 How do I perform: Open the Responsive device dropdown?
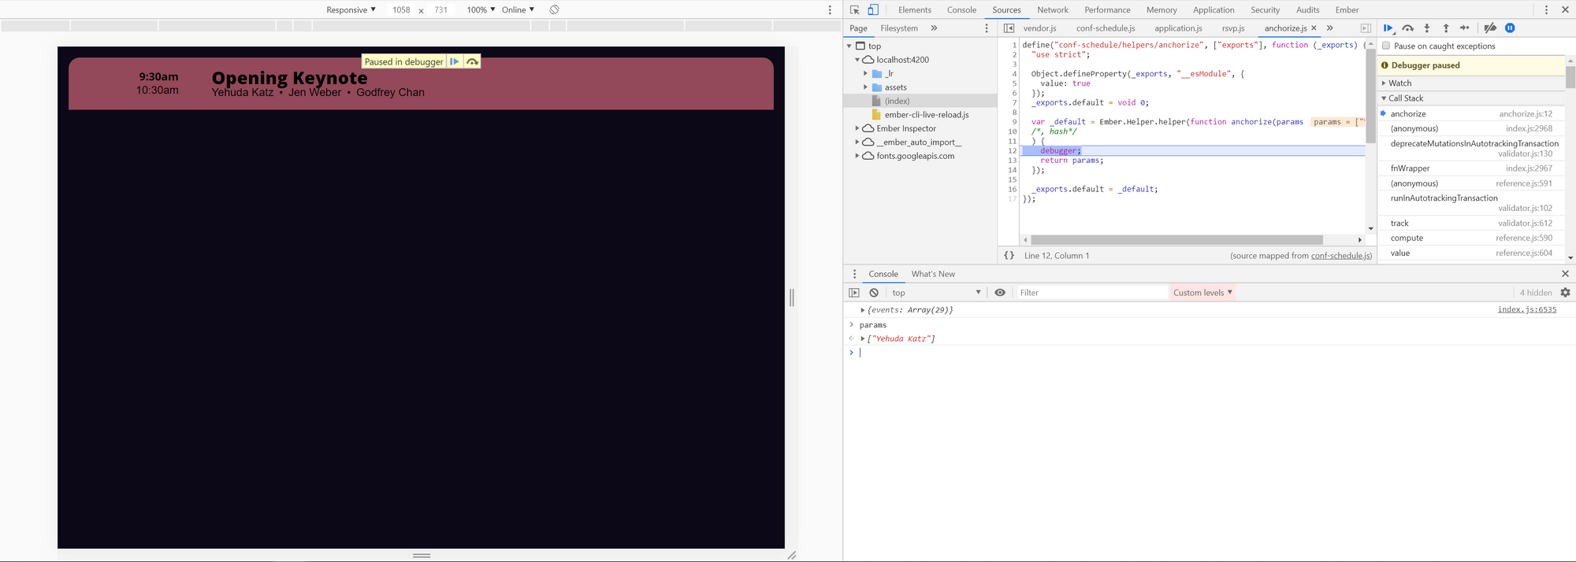pyautogui.click(x=351, y=9)
